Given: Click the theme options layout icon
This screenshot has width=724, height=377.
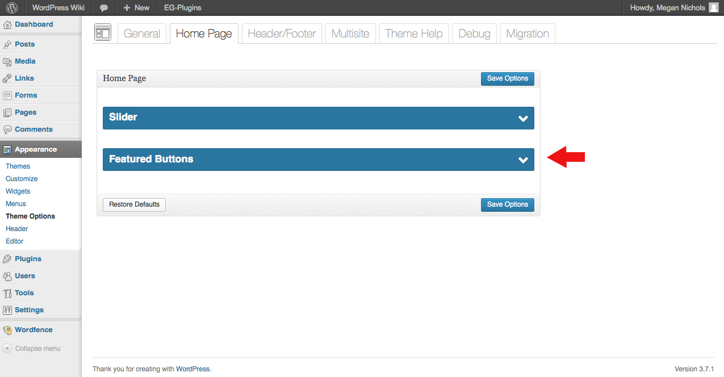Looking at the screenshot, I should [103, 33].
